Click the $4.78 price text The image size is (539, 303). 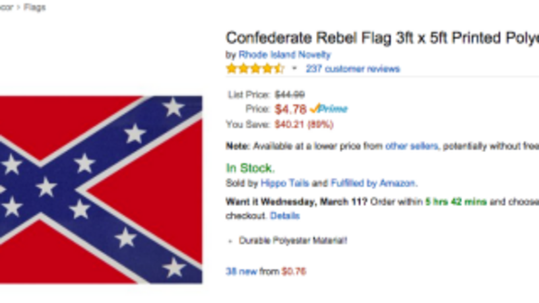click(291, 109)
